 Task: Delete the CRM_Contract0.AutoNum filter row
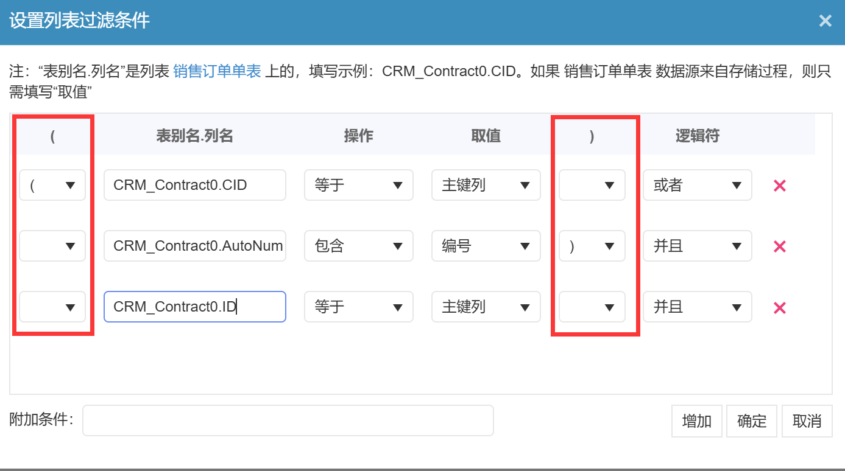click(779, 246)
